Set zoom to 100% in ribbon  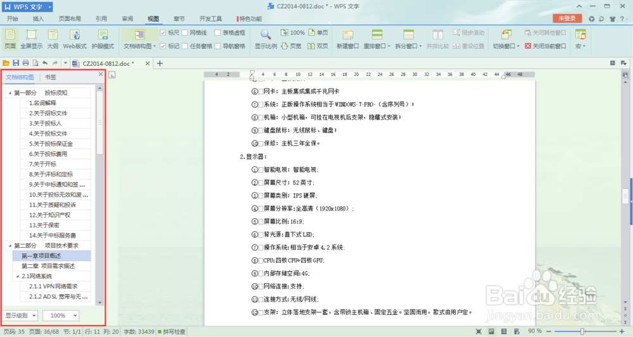point(292,33)
